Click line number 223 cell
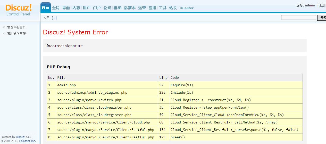The height and width of the screenshot is (144, 326). point(163,92)
